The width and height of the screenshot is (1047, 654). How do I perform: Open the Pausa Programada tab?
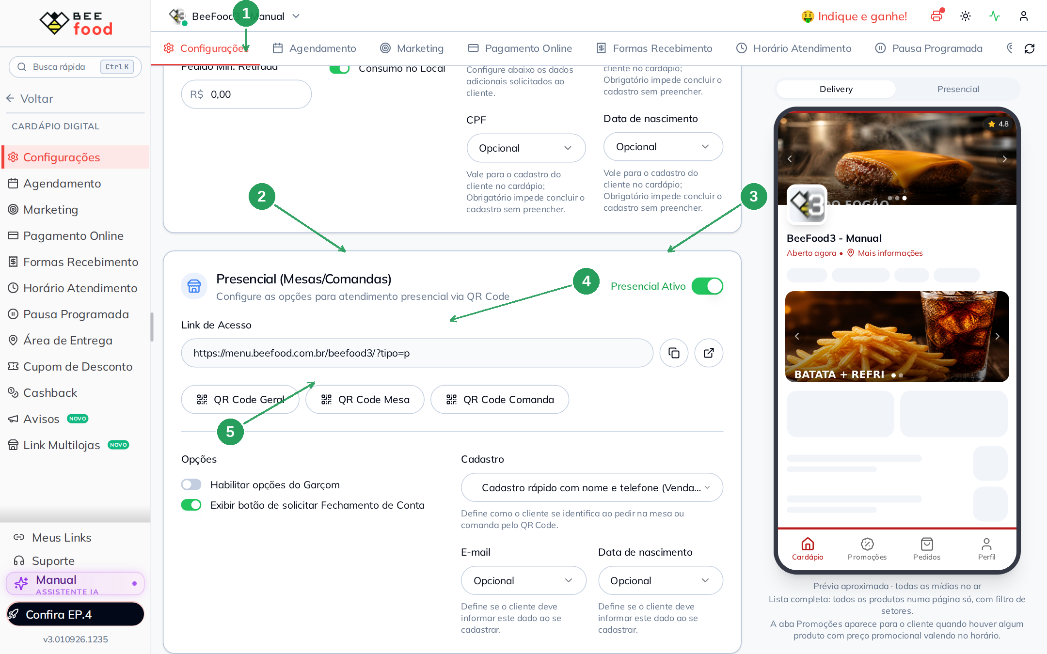pyautogui.click(x=929, y=48)
